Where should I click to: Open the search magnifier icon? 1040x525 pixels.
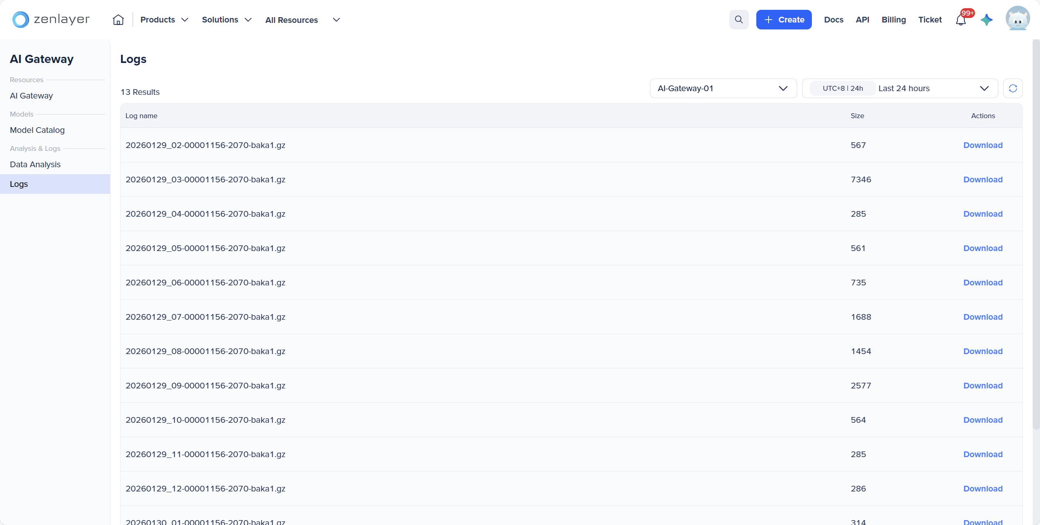pos(739,20)
